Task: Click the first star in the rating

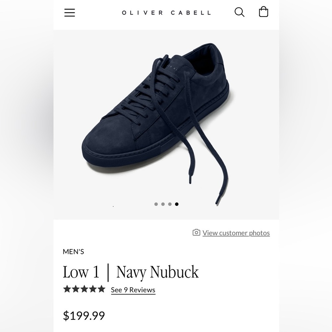Action: click(x=66, y=289)
